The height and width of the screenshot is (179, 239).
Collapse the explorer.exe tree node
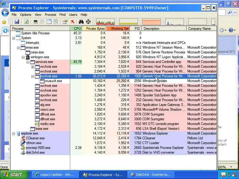13,134
